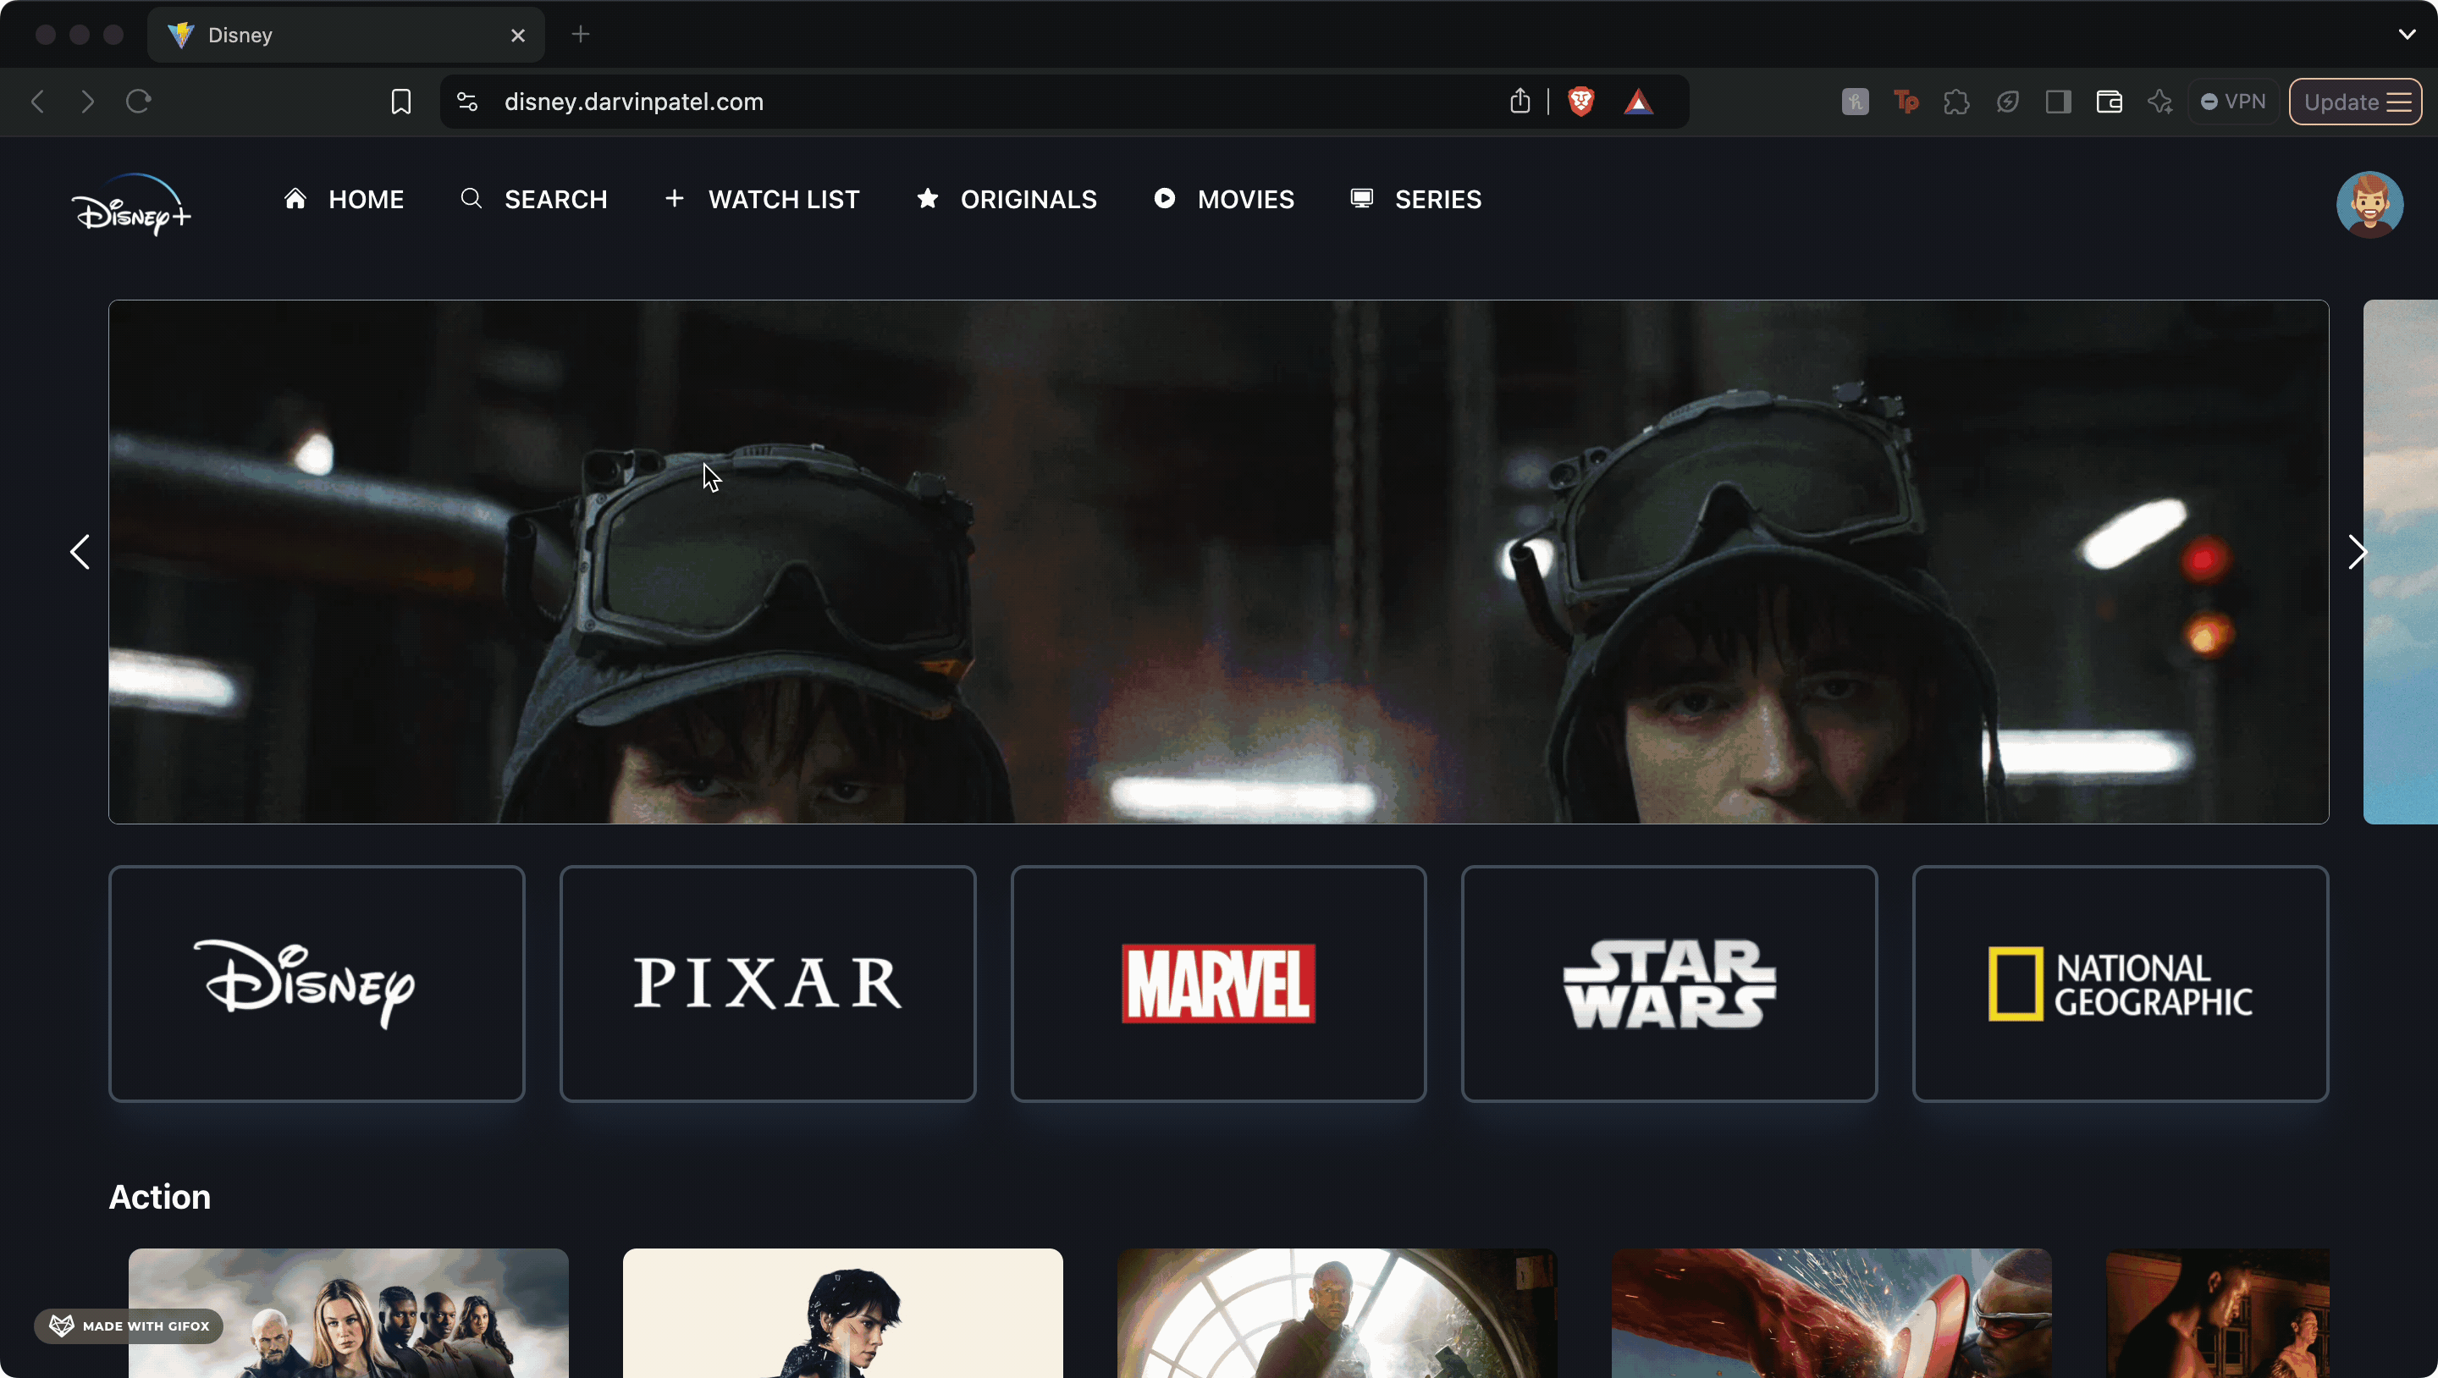The width and height of the screenshot is (2438, 1378).
Task: Go back in carousel with left chevron
Action: [80, 552]
